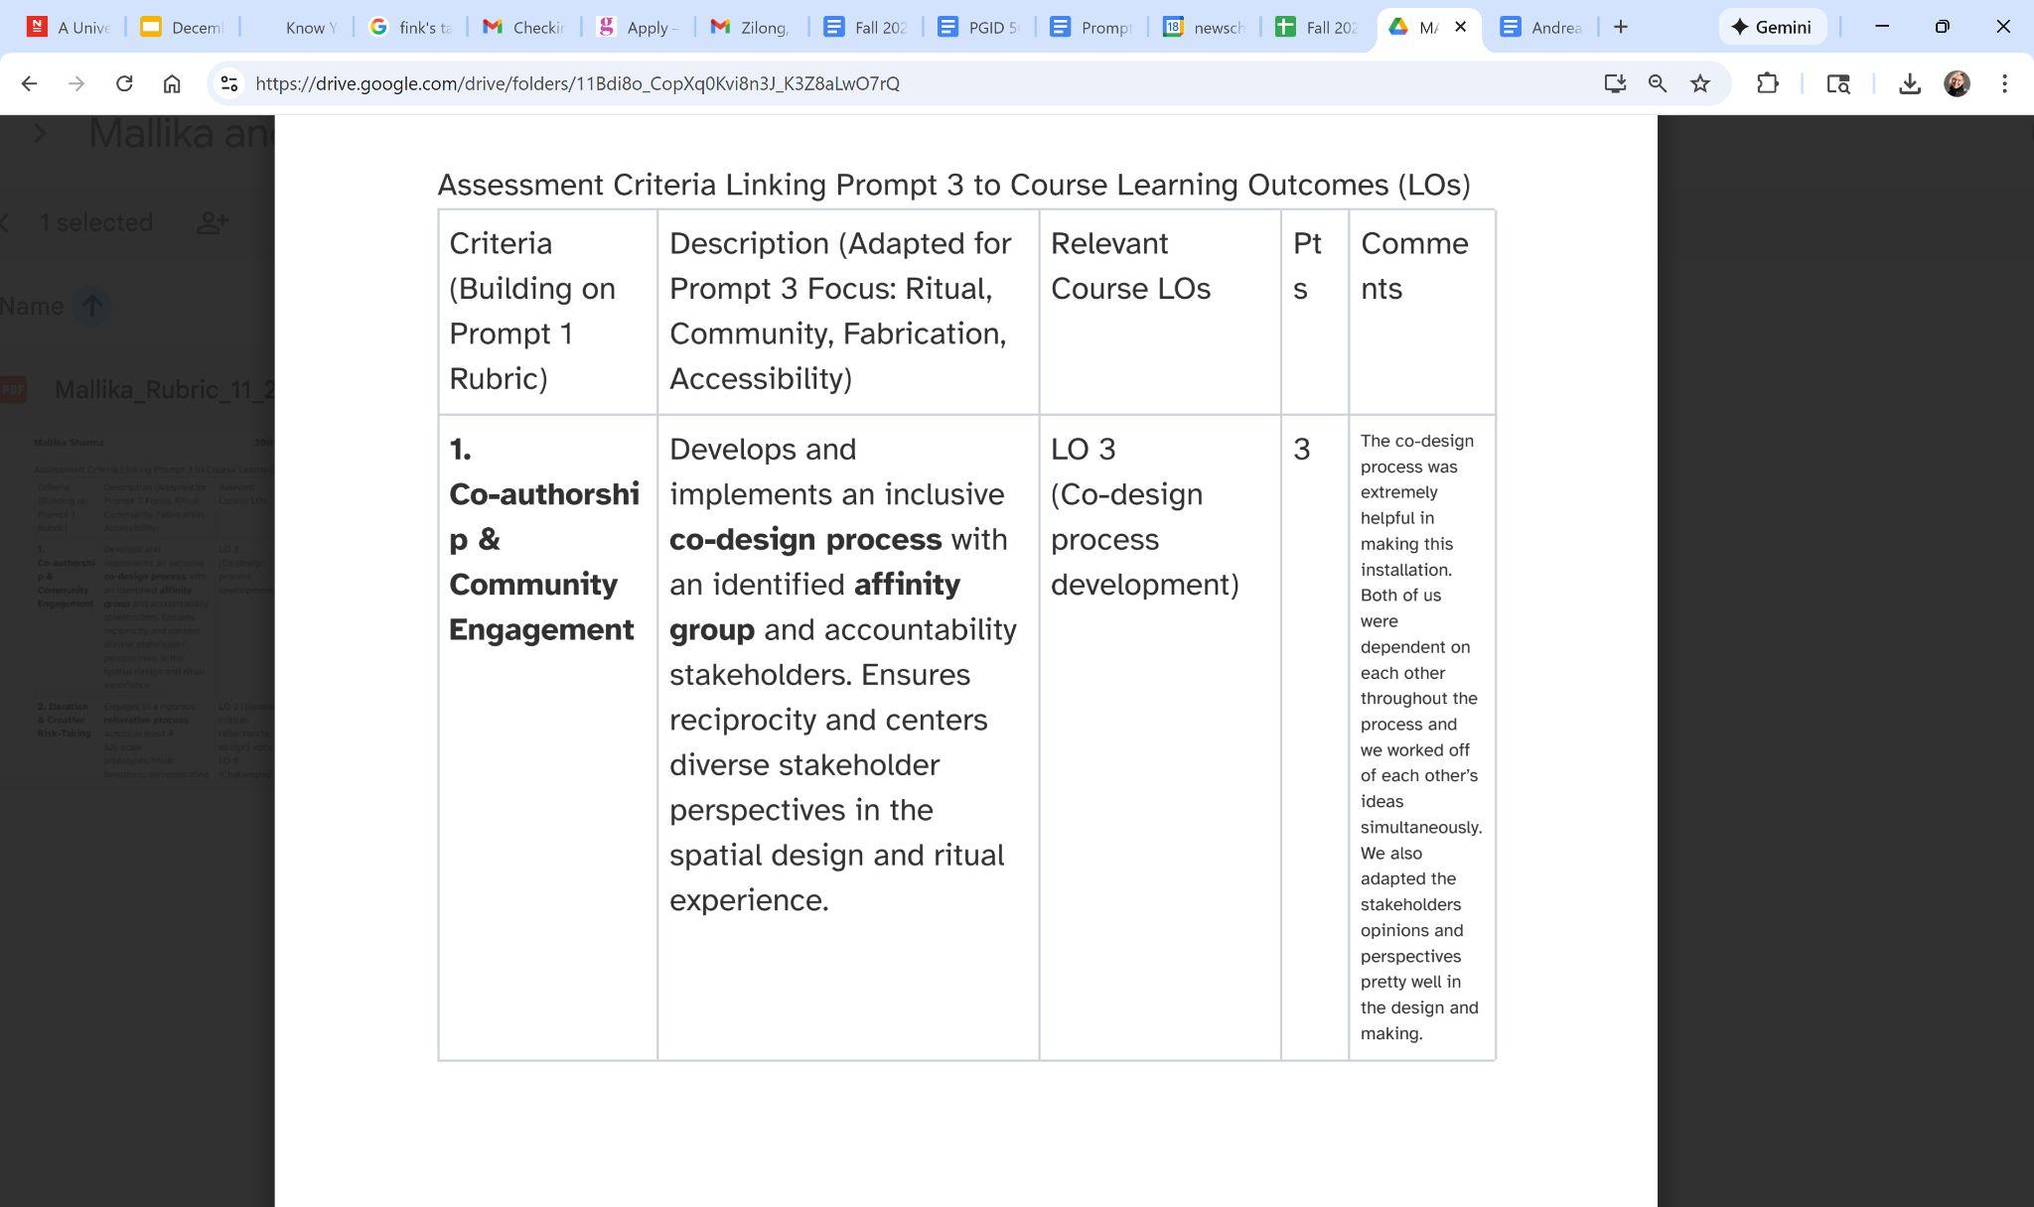Close the active Drive tab
The height and width of the screenshot is (1207, 2034).
tap(1460, 27)
